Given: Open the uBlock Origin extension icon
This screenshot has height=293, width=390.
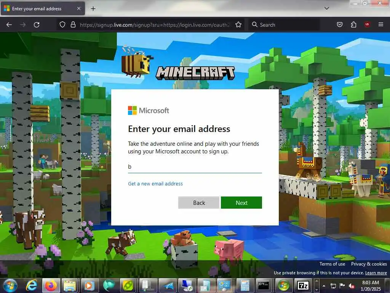Looking at the screenshot, I should point(367,24).
